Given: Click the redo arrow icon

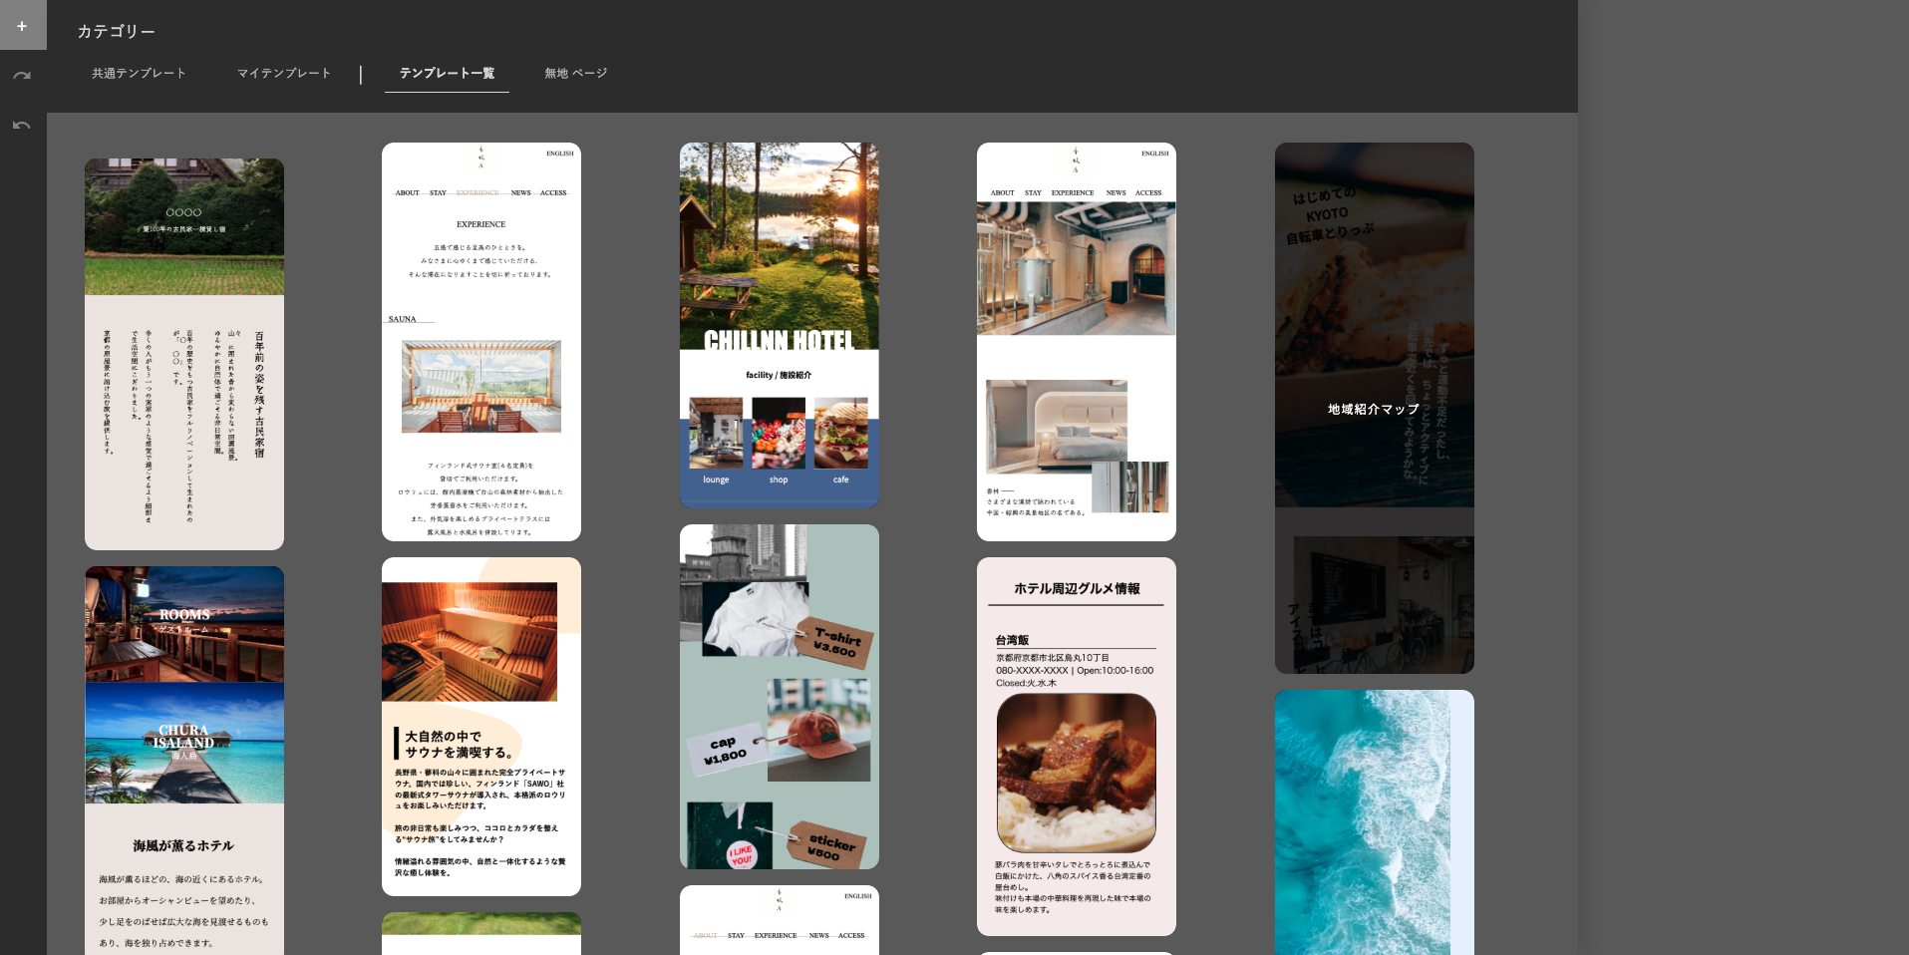Looking at the screenshot, I should (x=22, y=76).
